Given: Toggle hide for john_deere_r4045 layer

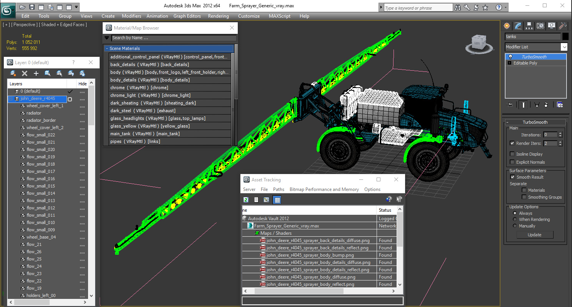Looking at the screenshot, I should pos(82,99).
